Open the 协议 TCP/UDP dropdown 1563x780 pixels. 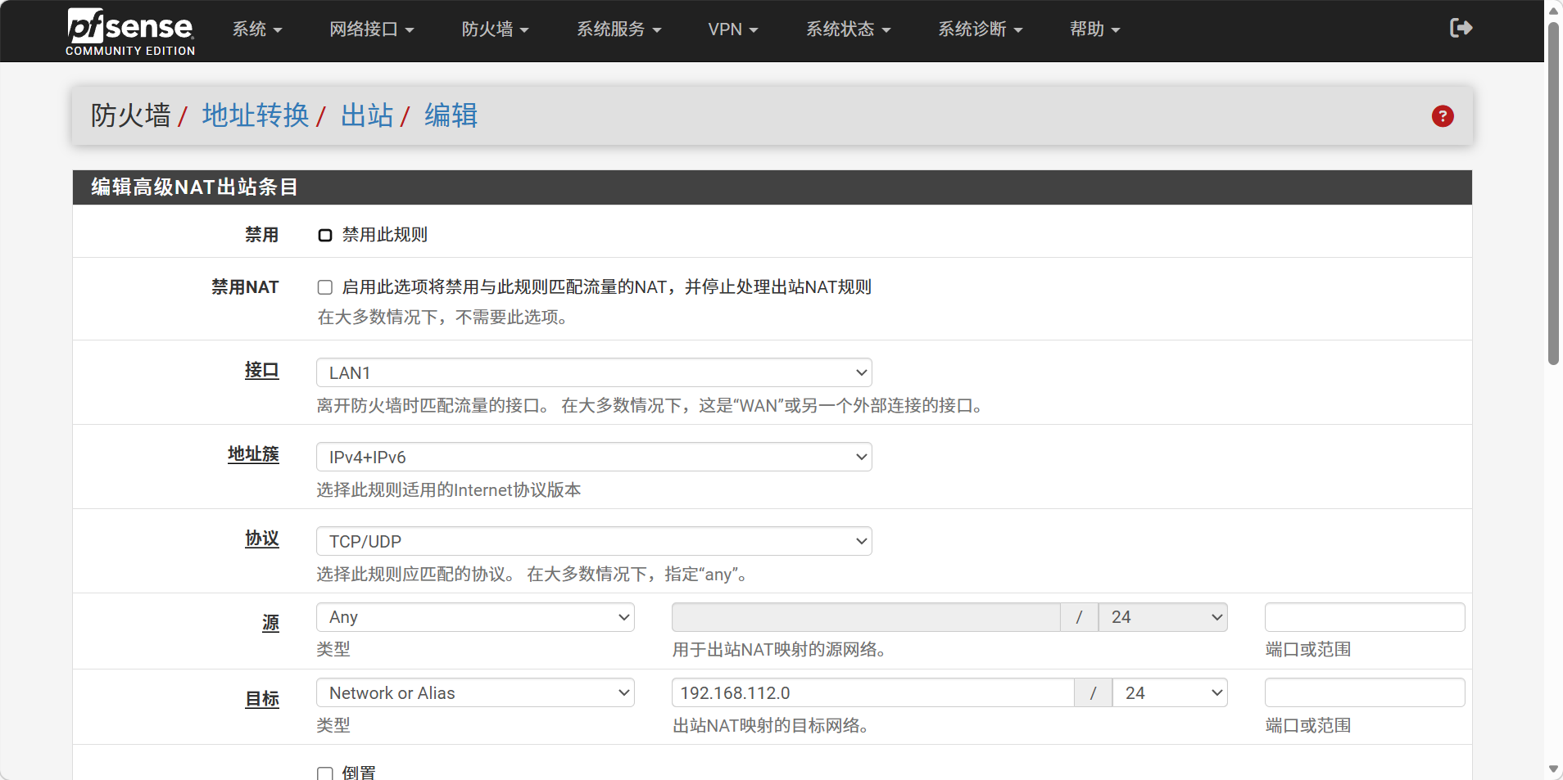coord(593,542)
